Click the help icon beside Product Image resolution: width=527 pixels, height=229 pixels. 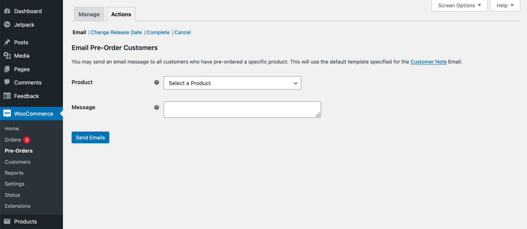157,82
